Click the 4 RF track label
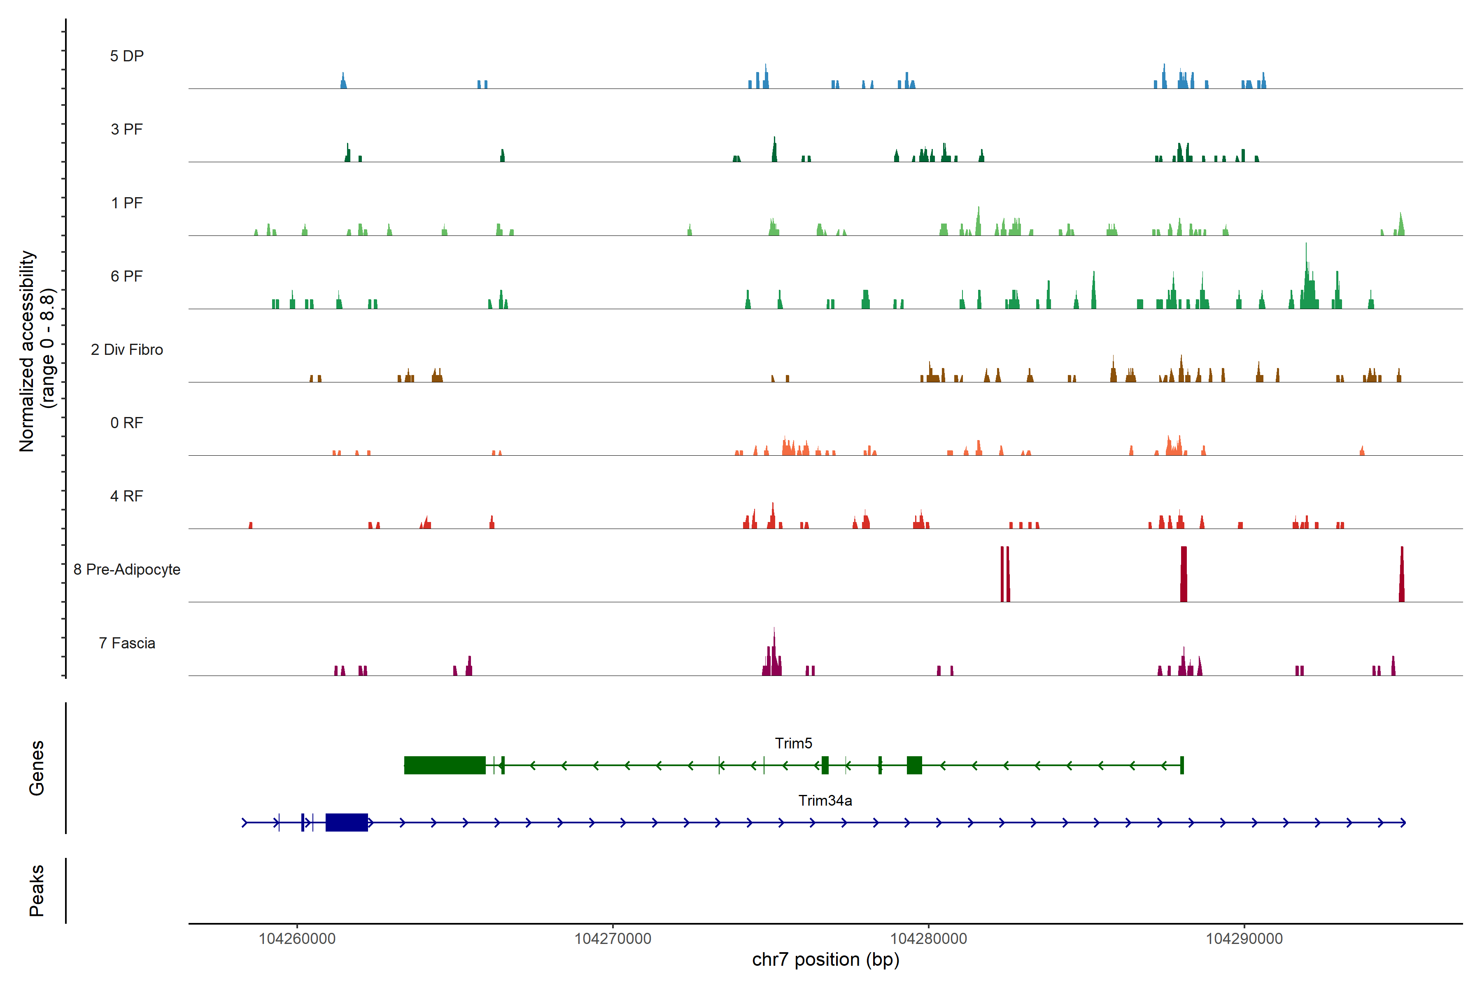 click(x=127, y=496)
